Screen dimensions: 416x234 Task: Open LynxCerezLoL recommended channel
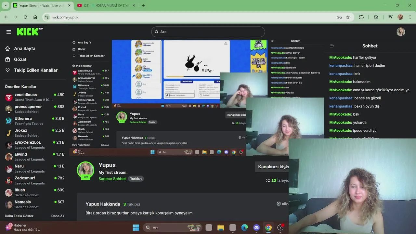[x=35, y=145]
